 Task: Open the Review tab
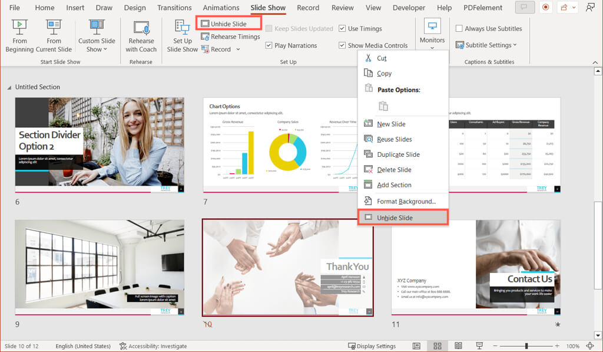coord(342,8)
